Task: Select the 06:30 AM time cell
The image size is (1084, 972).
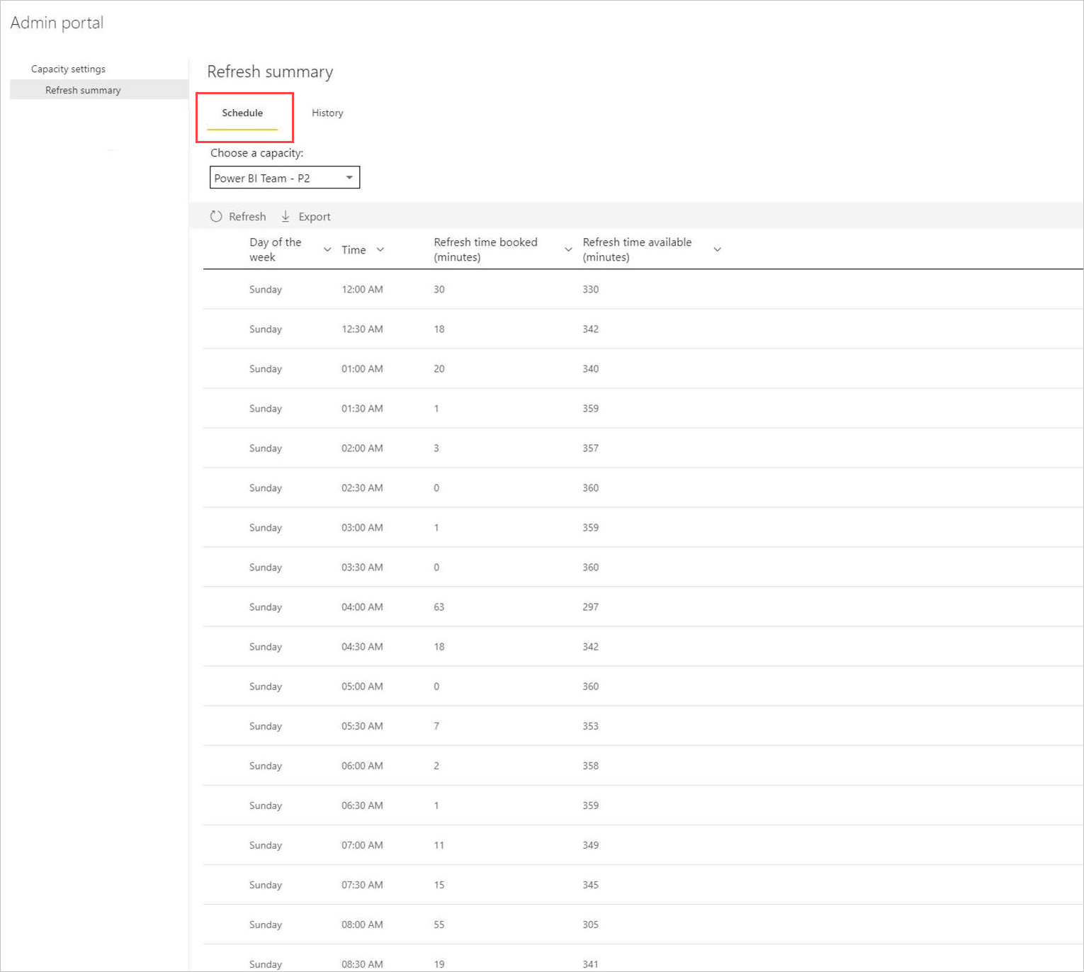Action: tap(362, 805)
